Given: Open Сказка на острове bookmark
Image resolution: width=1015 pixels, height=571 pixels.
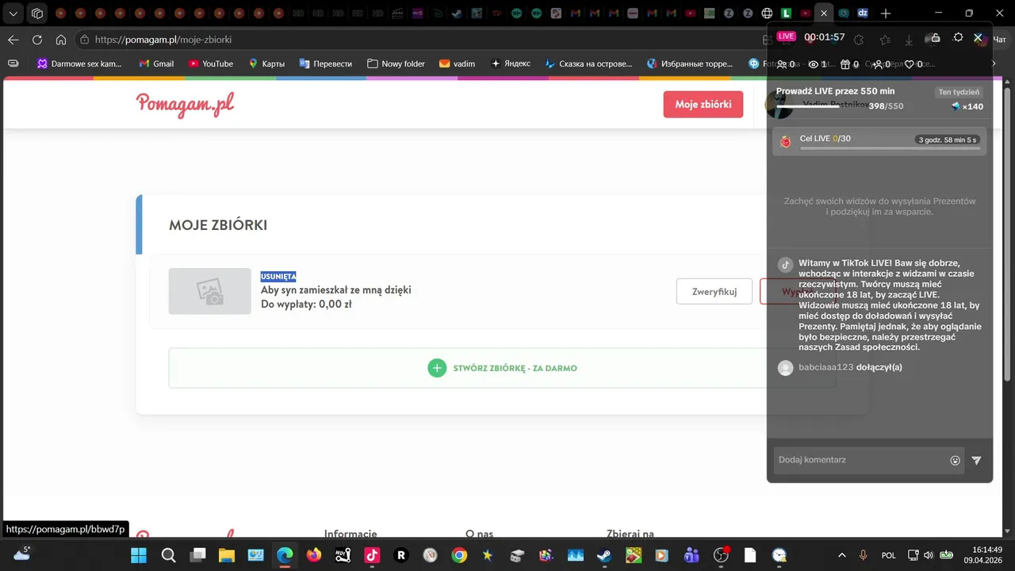Looking at the screenshot, I should (588, 63).
